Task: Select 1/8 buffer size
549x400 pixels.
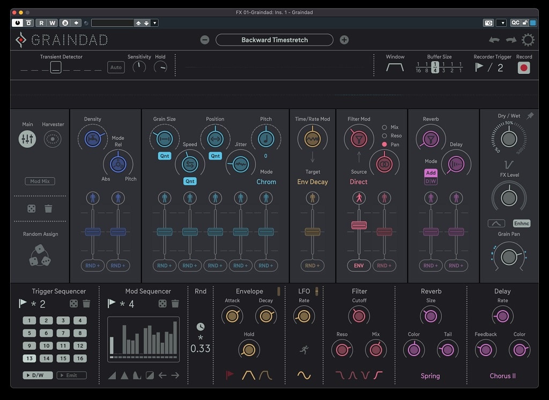Action: click(426, 67)
